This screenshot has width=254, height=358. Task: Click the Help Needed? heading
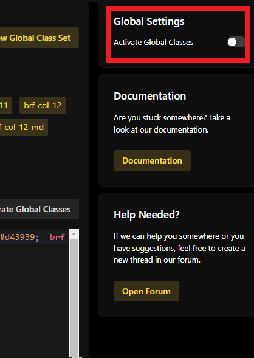(146, 215)
